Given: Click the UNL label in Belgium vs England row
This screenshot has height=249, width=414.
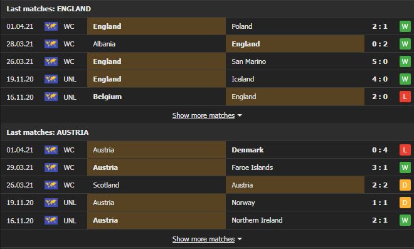Looking at the screenshot, I should coord(70,97).
